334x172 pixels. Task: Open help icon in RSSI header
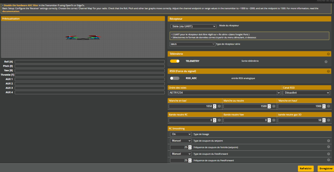tap(328, 71)
